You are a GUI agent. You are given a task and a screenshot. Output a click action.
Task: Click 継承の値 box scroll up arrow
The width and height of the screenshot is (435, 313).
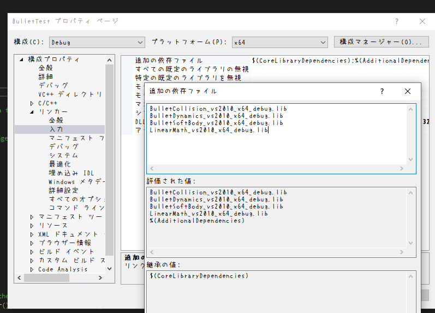pos(411,276)
